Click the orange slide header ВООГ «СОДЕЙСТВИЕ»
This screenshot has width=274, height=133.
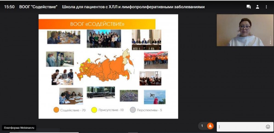pos(97,24)
